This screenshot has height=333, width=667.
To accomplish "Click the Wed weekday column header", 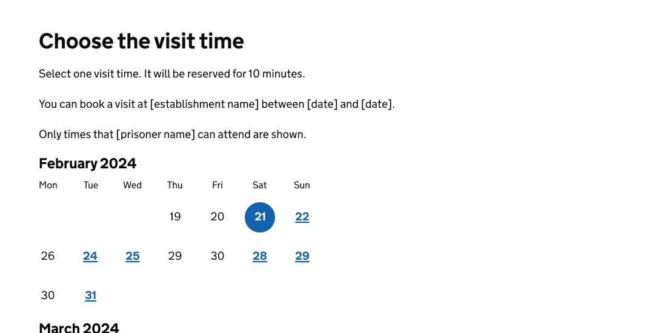I will click(x=133, y=185).
